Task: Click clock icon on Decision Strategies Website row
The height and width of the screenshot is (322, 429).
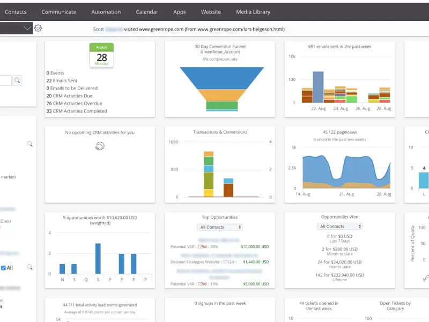Action: pos(225,262)
